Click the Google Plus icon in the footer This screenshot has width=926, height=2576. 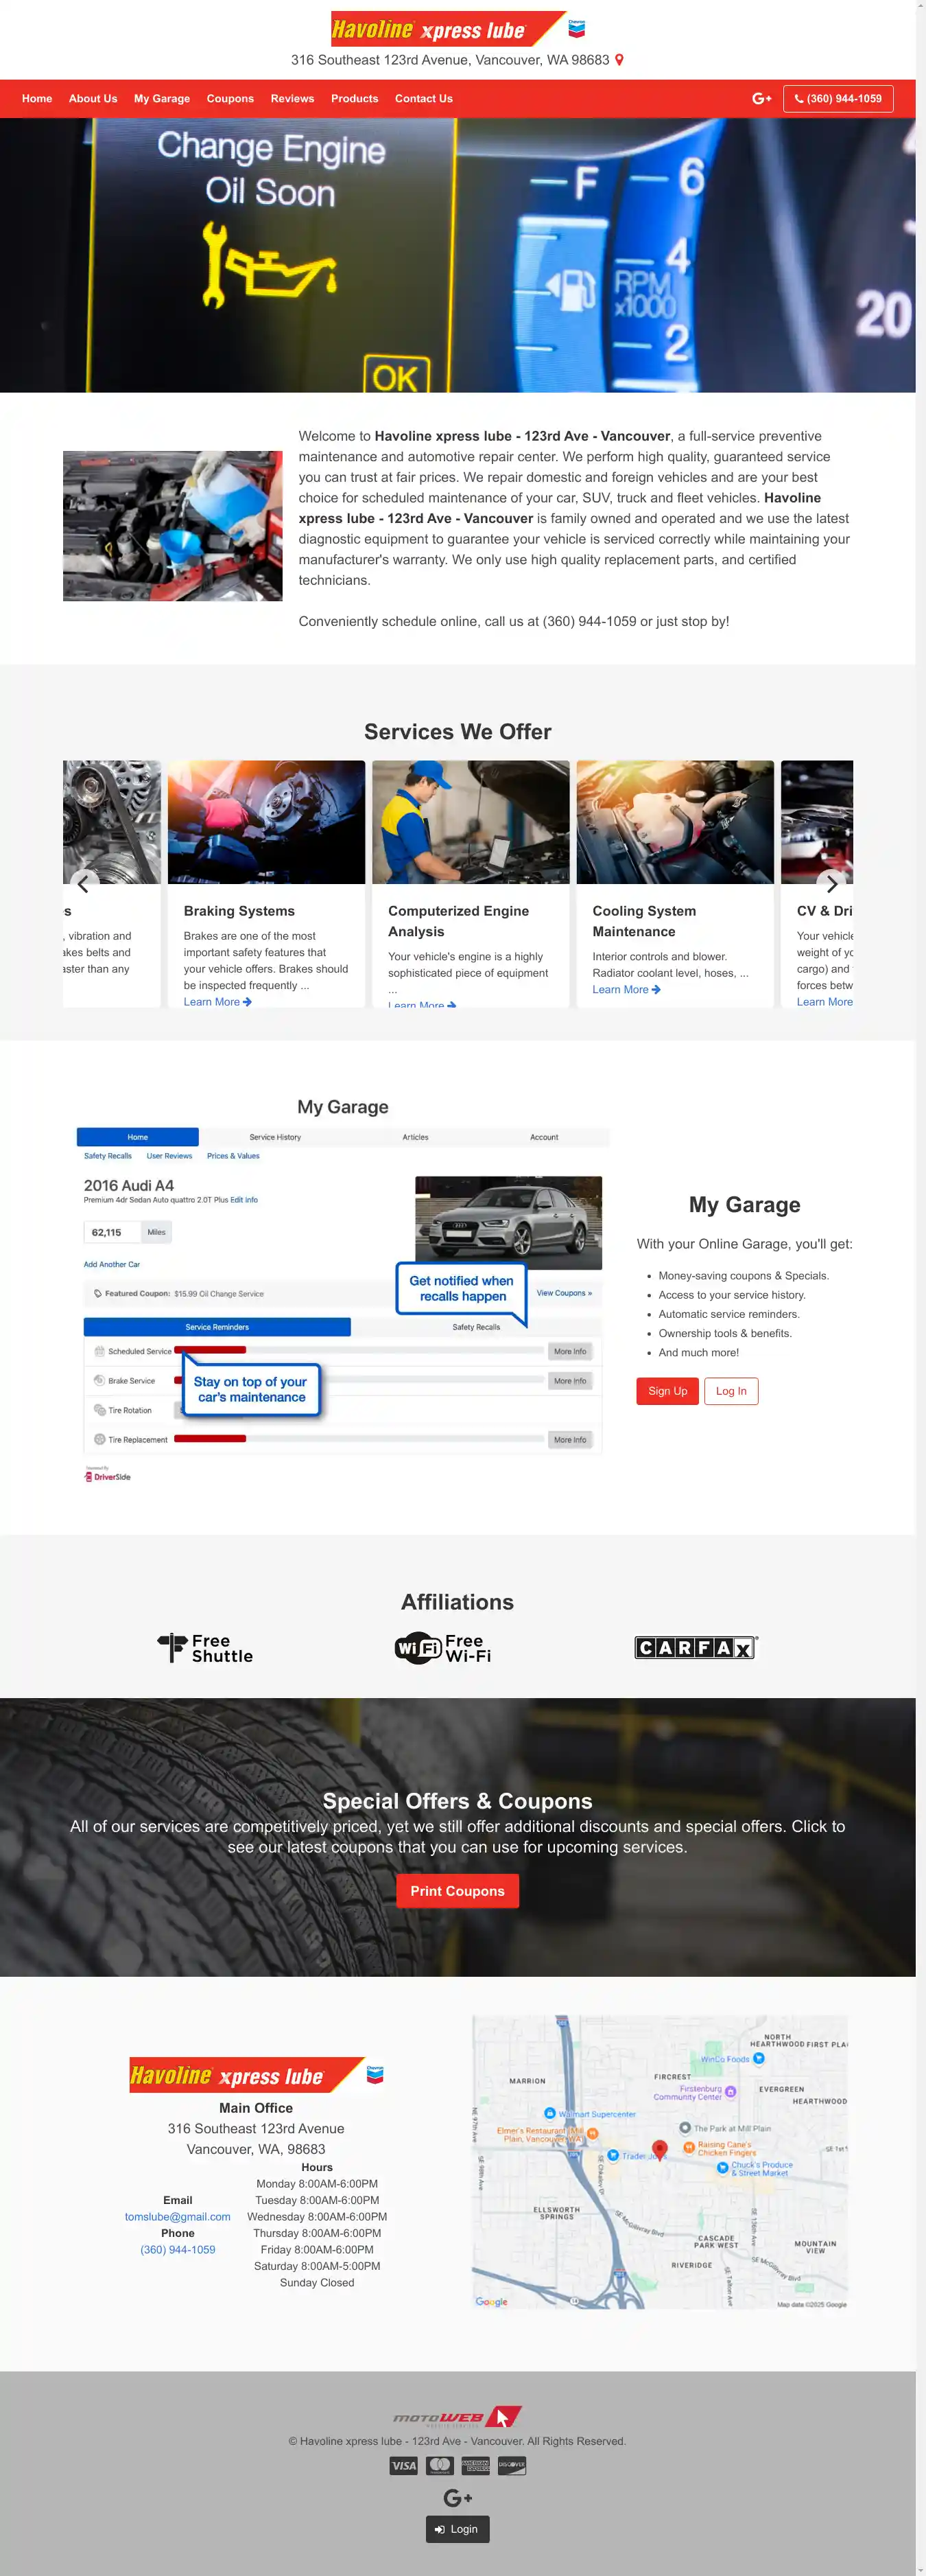[458, 2498]
